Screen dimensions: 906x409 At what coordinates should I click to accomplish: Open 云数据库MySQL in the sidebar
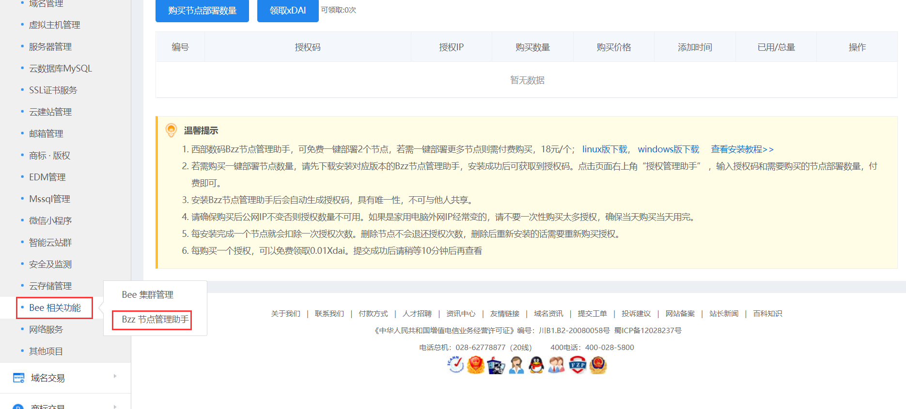click(60, 69)
